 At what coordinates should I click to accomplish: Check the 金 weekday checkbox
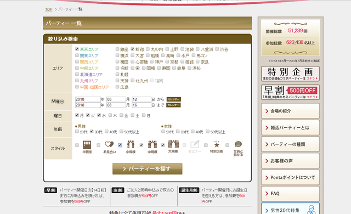(121, 115)
